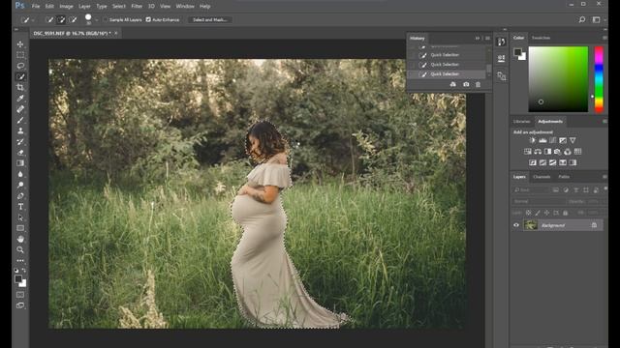Open History panel menu

pyautogui.click(x=487, y=39)
